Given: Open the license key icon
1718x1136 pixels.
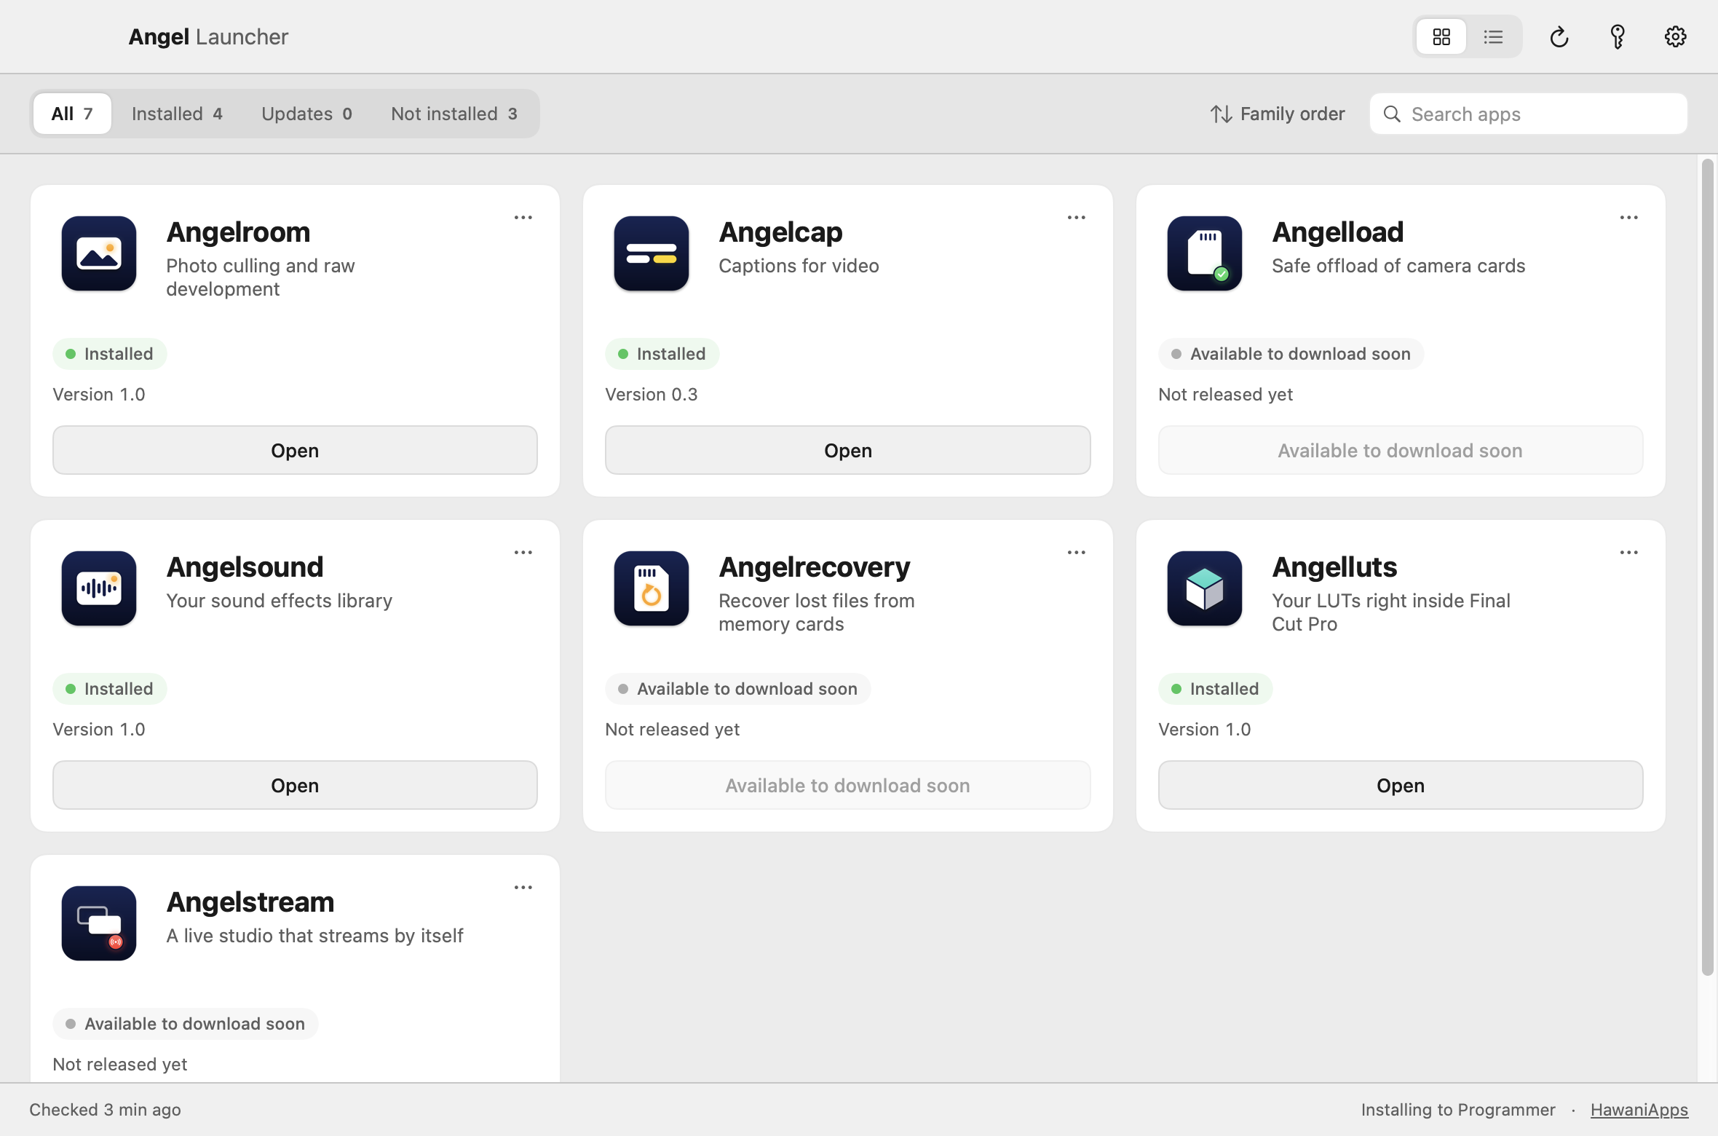Looking at the screenshot, I should (1618, 36).
